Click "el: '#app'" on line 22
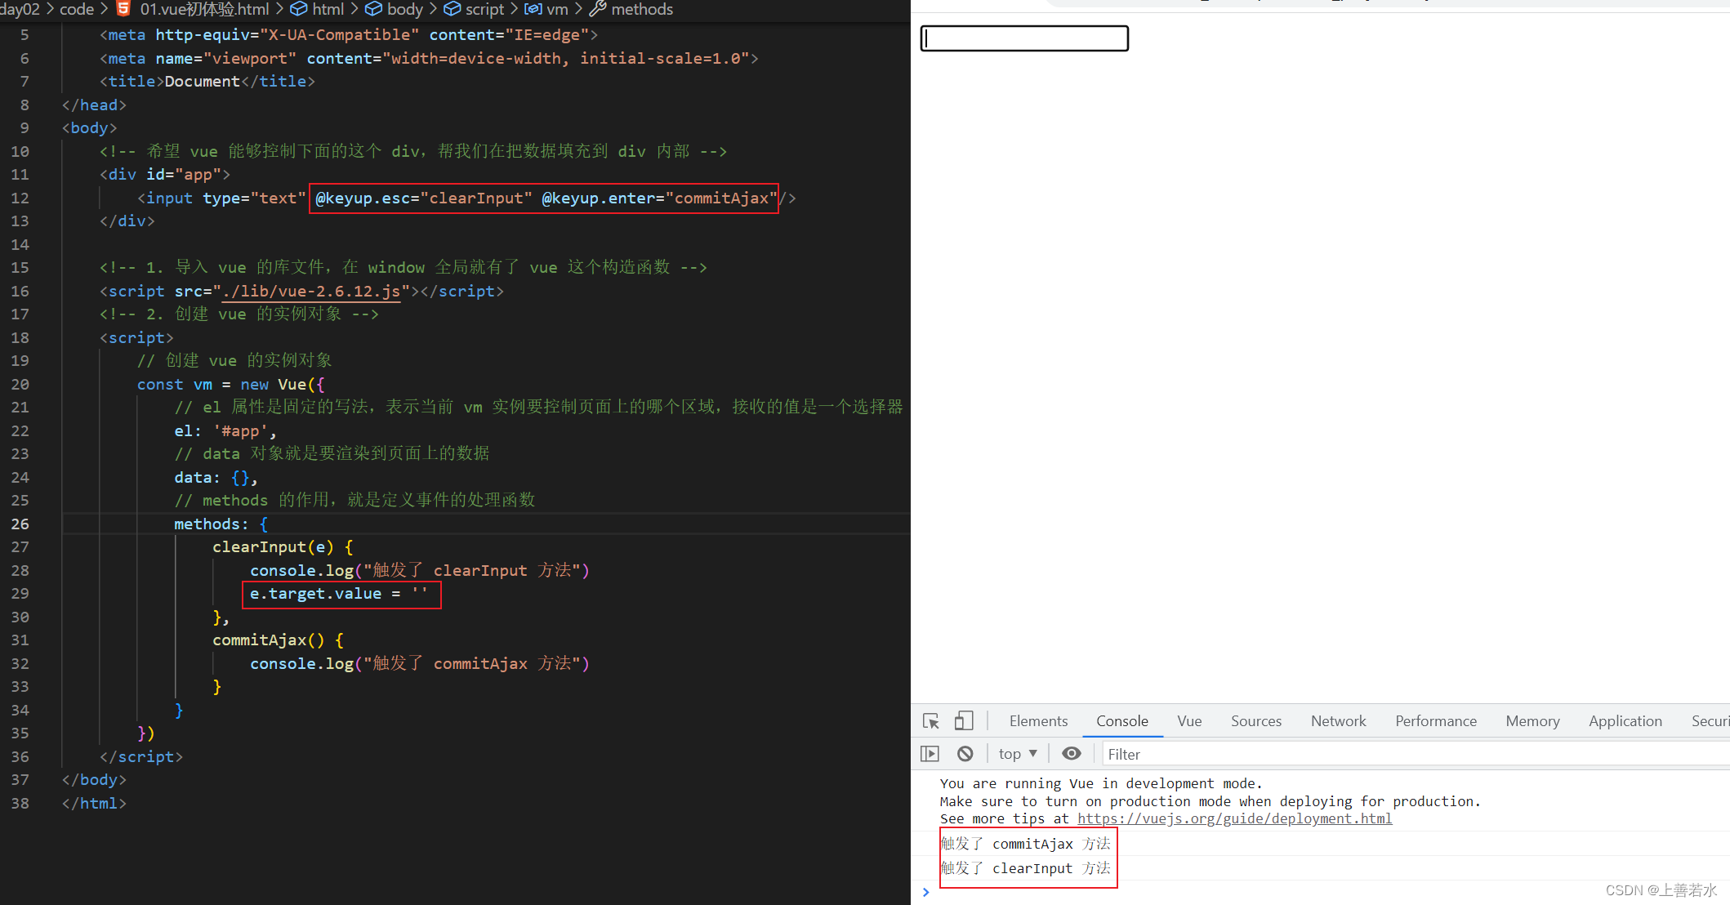Viewport: 1730px width, 905px height. point(221,430)
